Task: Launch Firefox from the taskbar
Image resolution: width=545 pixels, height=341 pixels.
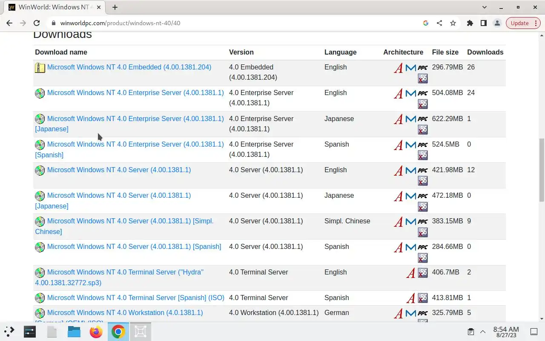Action: [96, 331]
